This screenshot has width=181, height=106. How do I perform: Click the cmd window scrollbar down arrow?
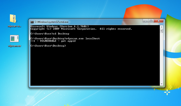(x=162, y=84)
